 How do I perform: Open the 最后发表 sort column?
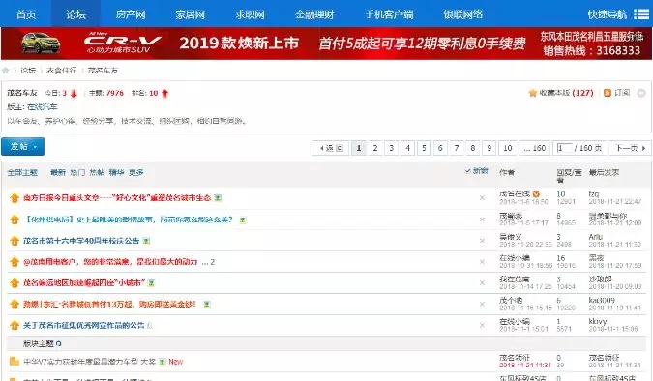click(x=604, y=172)
